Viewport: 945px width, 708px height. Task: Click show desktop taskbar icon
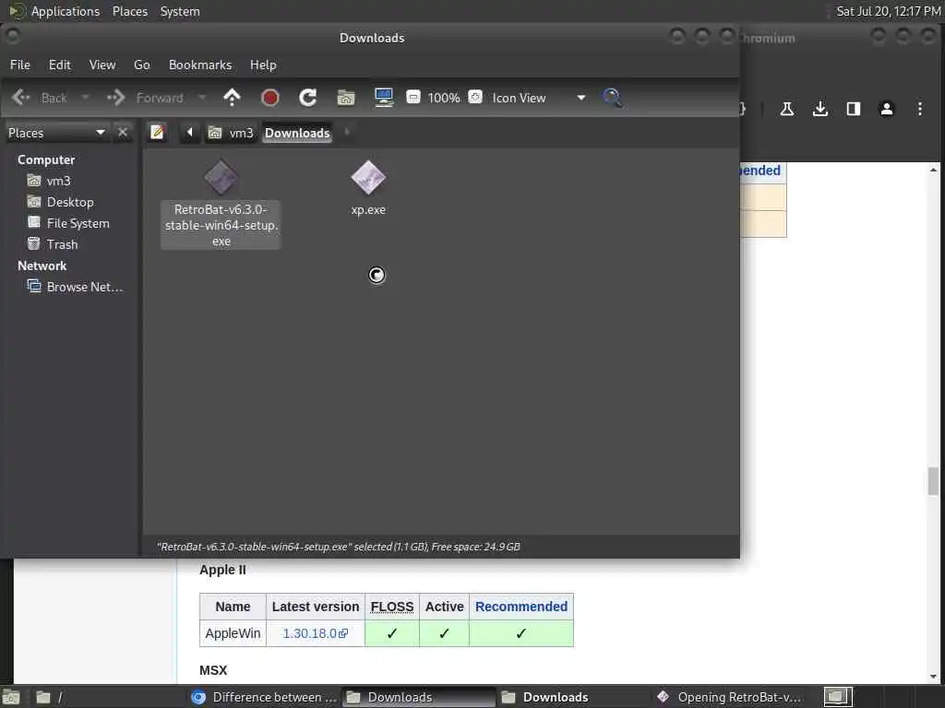click(11, 698)
